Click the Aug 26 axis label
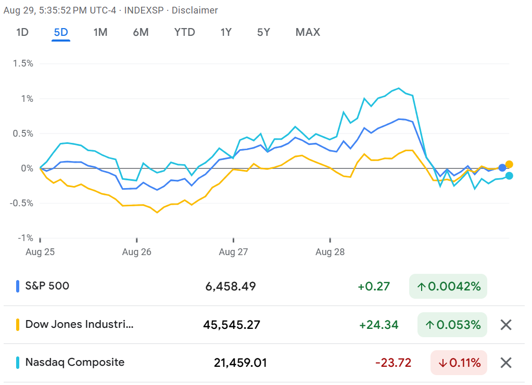Screen dimensions: 532x385 137,252
